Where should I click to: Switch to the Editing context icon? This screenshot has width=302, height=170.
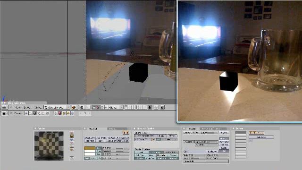tap(43, 113)
